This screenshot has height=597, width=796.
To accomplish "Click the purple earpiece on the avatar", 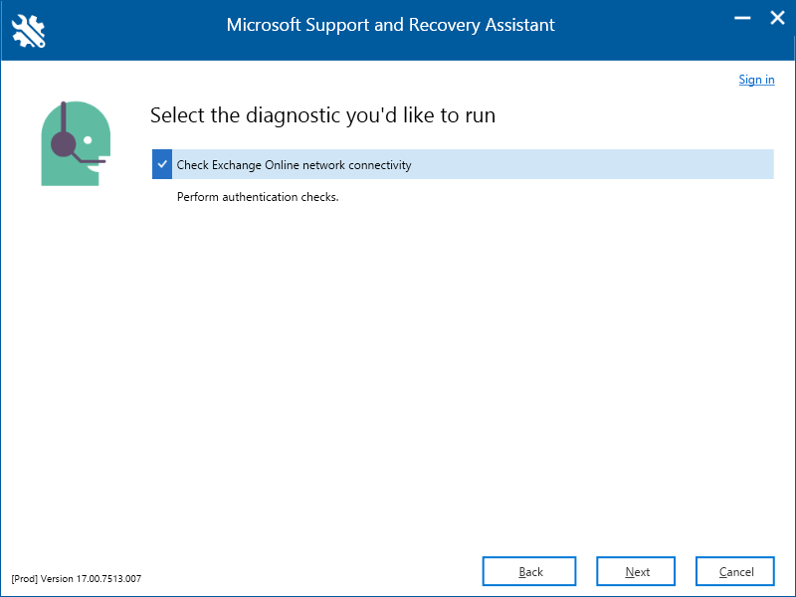I will 64,143.
